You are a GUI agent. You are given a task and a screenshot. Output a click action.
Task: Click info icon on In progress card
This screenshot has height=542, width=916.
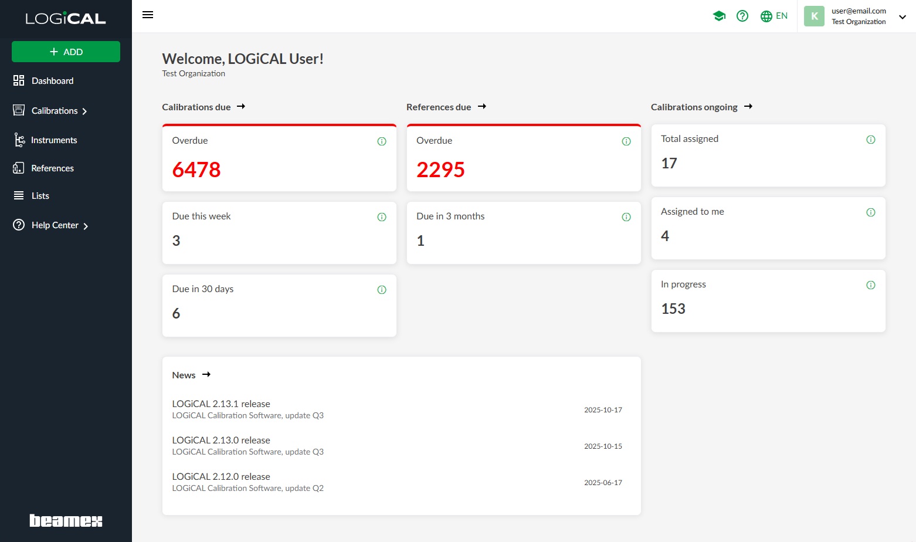pos(871,285)
